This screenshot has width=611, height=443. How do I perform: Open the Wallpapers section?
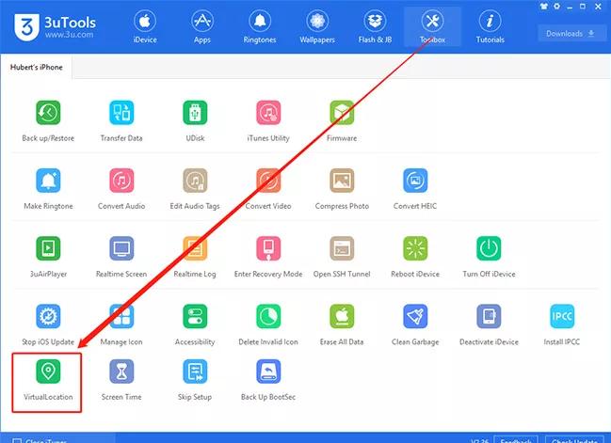click(317, 27)
